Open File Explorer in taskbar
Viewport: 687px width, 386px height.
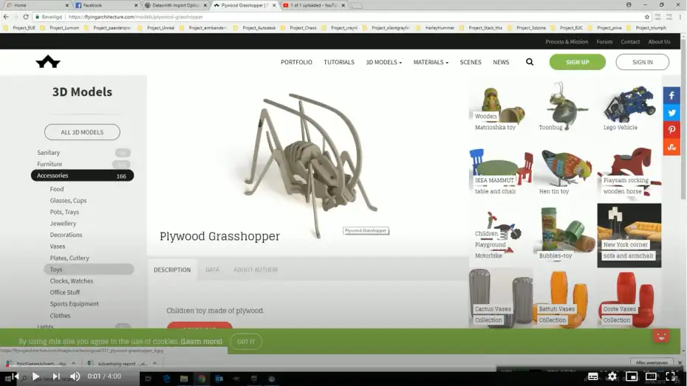pos(184,379)
